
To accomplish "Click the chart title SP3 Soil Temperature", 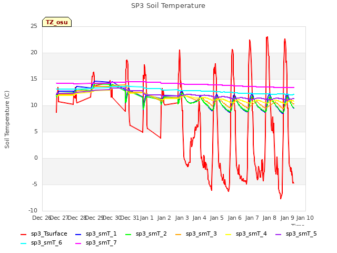I will click(168, 6).
